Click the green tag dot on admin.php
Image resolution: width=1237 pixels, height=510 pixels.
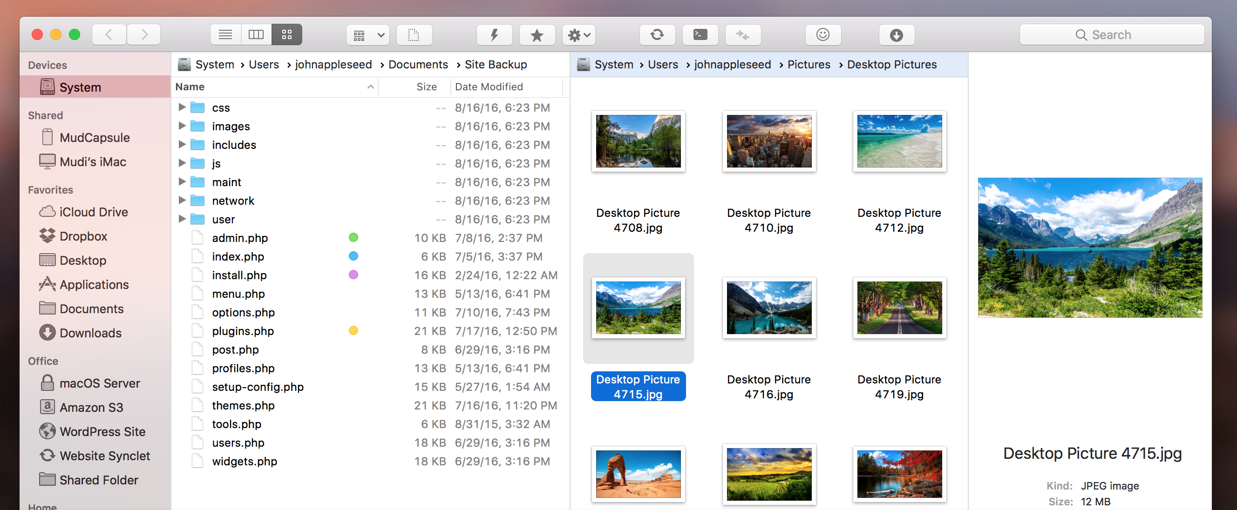(x=353, y=237)
